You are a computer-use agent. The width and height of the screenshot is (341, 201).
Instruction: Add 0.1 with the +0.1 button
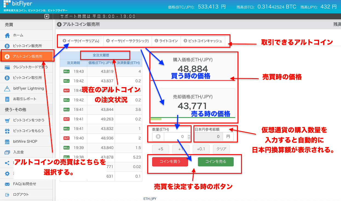pyautogui.click(x=201, y=149)
